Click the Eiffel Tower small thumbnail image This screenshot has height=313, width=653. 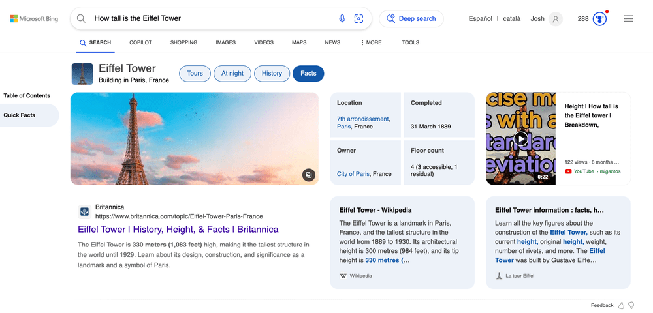[82, 74]
